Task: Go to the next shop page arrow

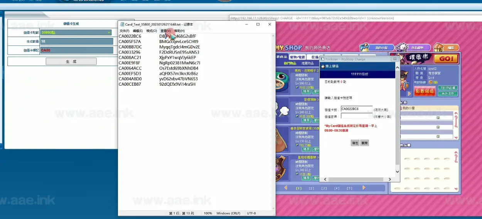Action: 364,188
